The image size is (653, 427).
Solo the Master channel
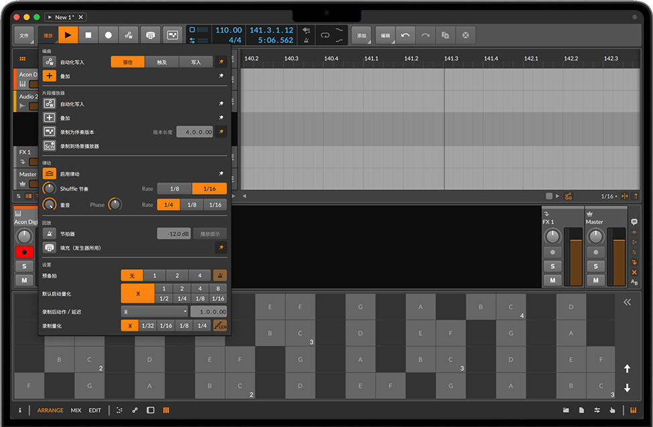595,266
